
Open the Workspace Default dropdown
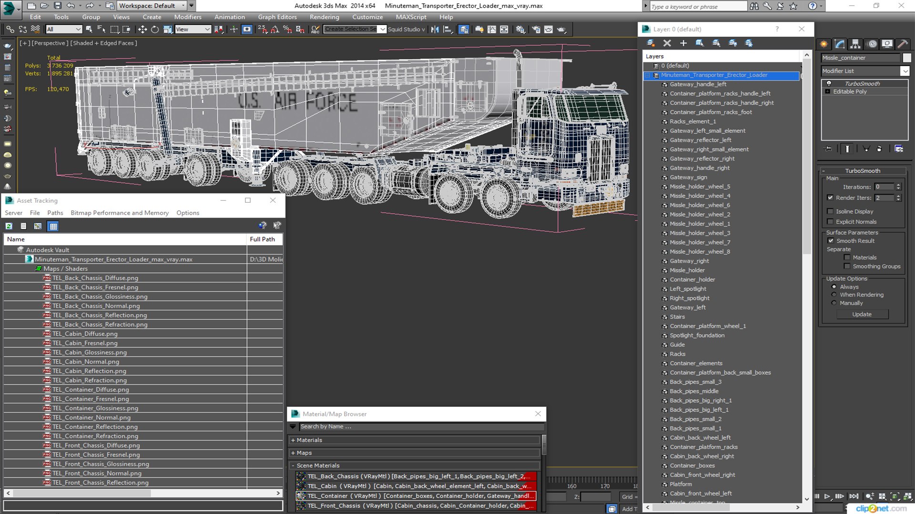152,6
